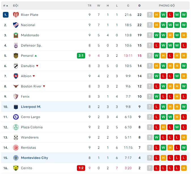Click Maldonado's gray question mark box
The image size is (191, 174).
pyautogui.click(x=150, y=35)
